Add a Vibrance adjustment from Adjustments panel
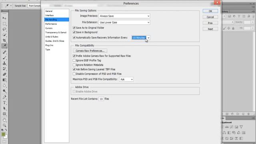Screen dimensions: 256x144 [x=241, y=127]
